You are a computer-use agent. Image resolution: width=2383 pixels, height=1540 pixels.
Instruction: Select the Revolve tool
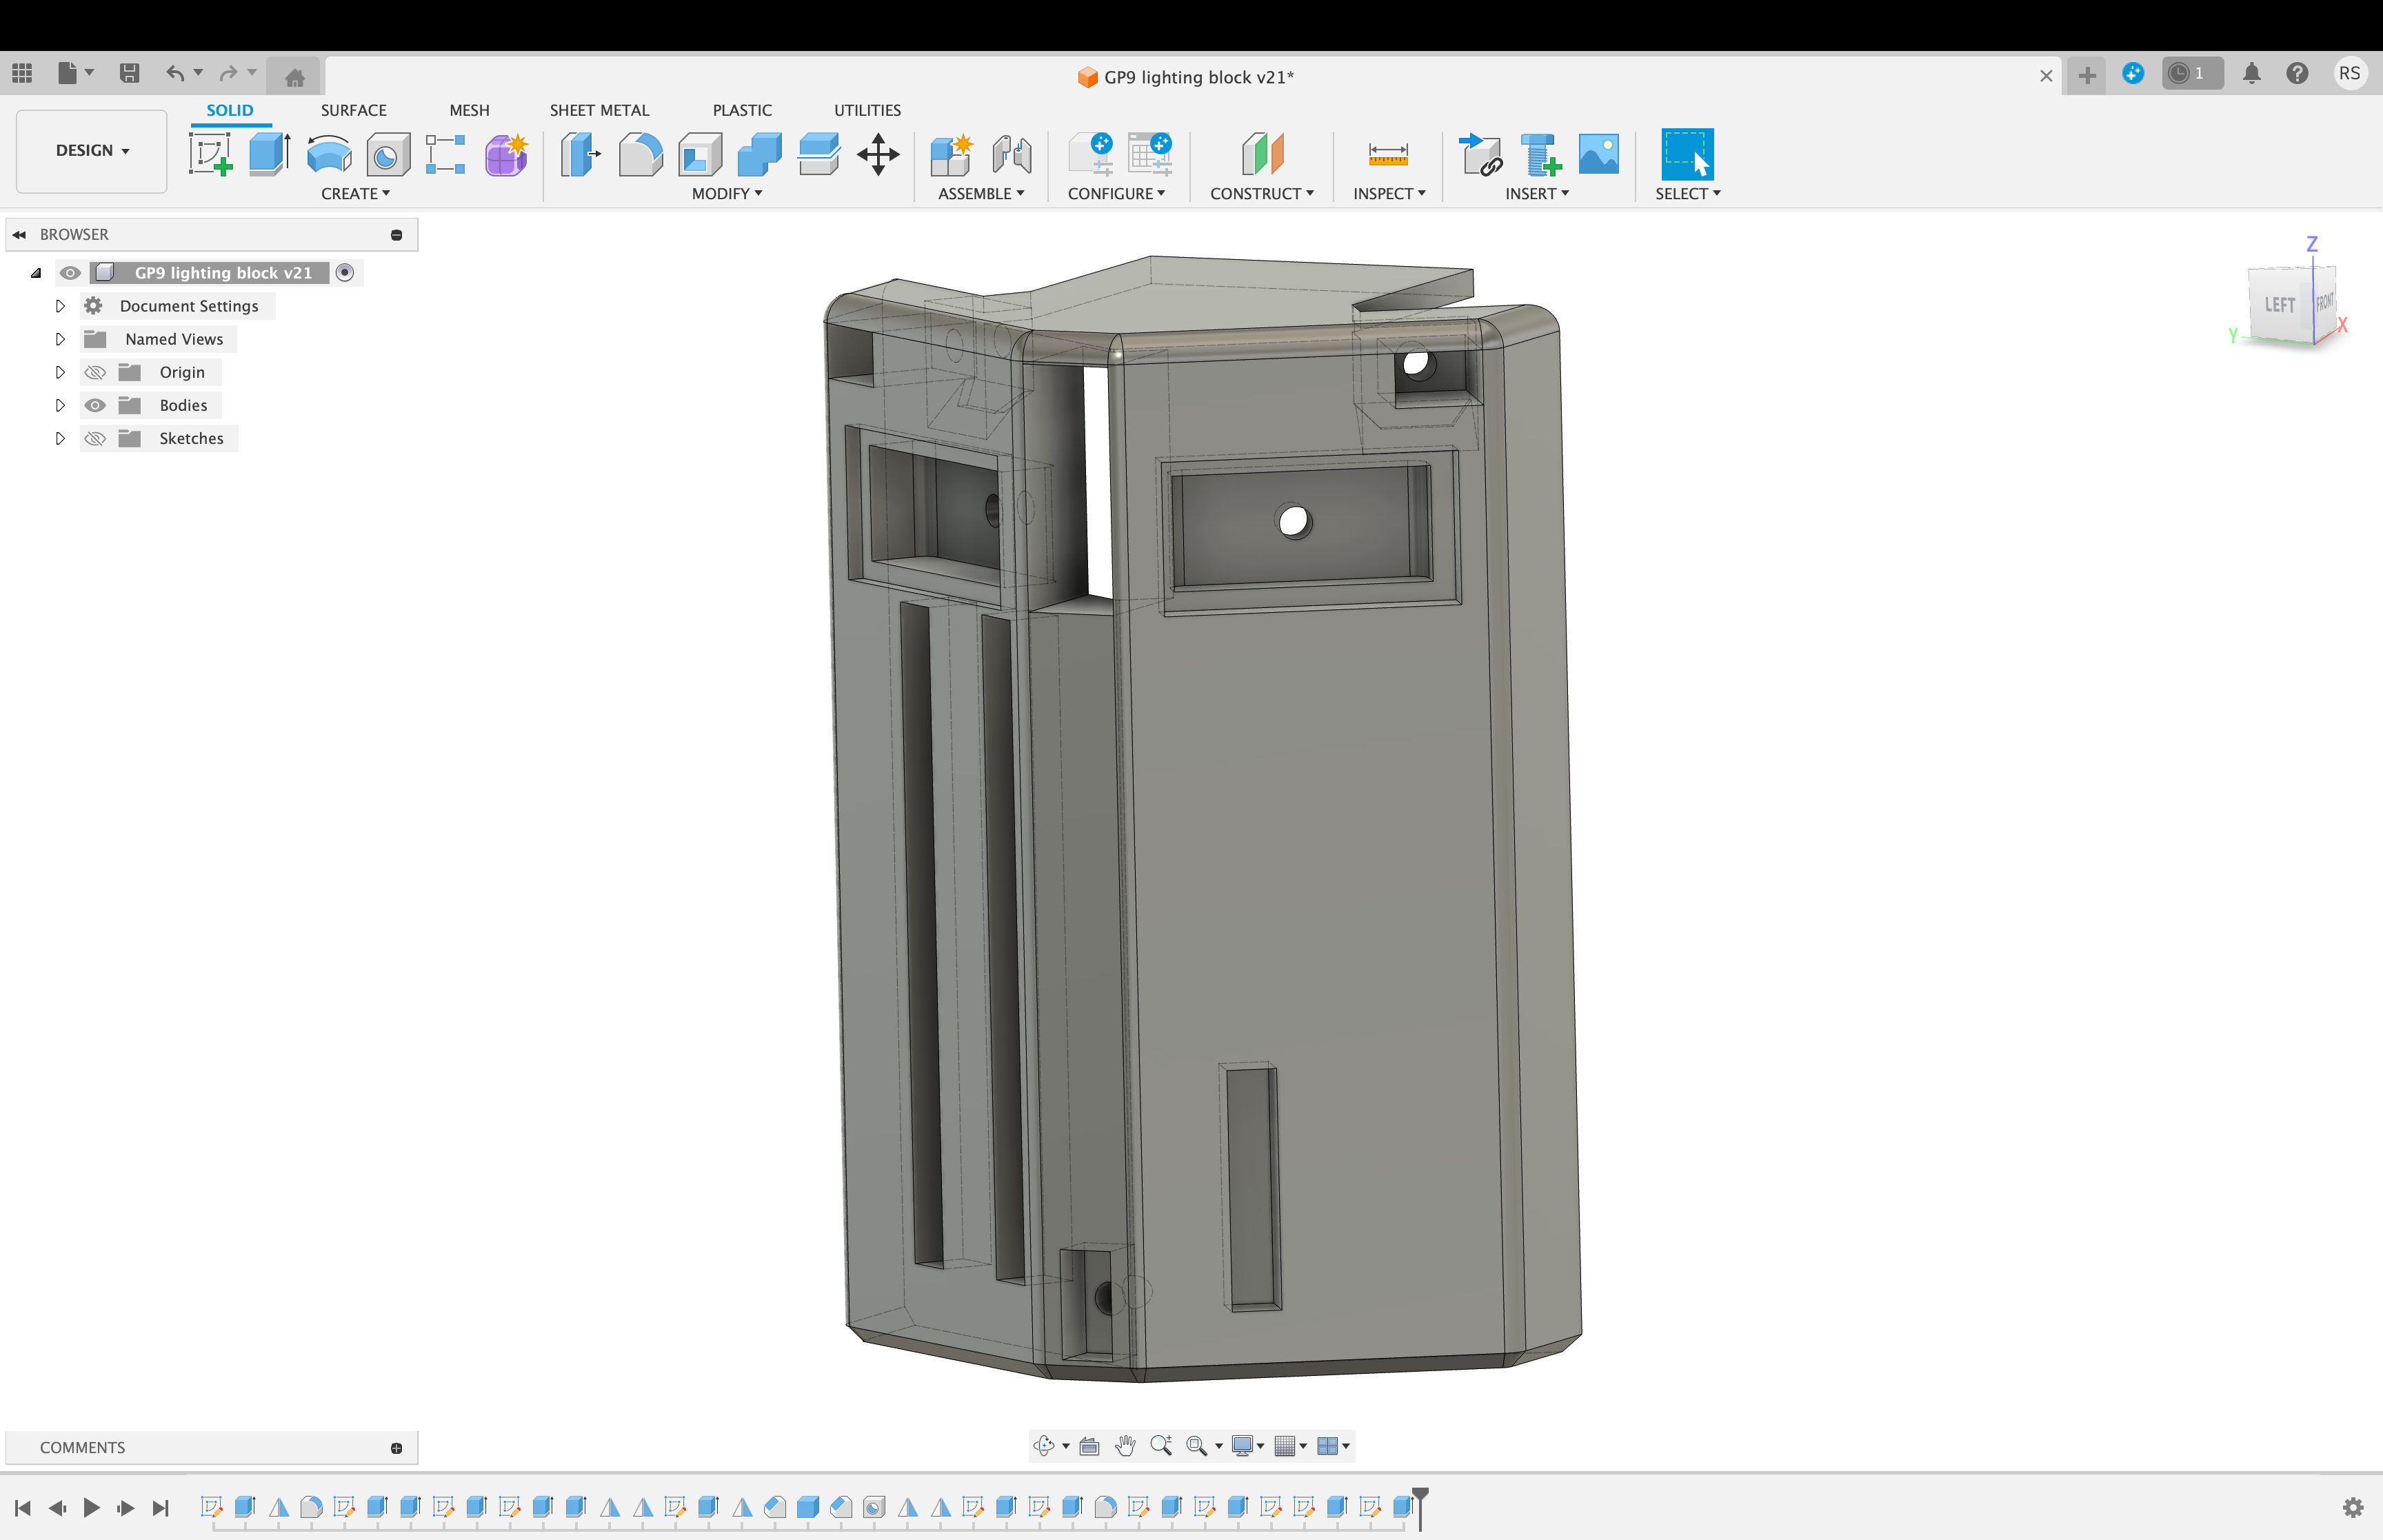(x=329, y=155)
